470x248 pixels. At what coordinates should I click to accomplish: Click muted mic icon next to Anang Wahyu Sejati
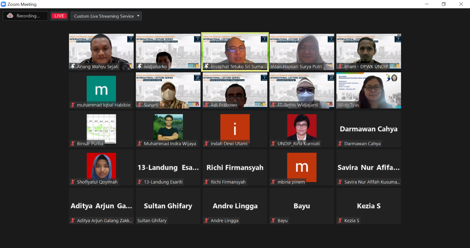coord(73,67)
